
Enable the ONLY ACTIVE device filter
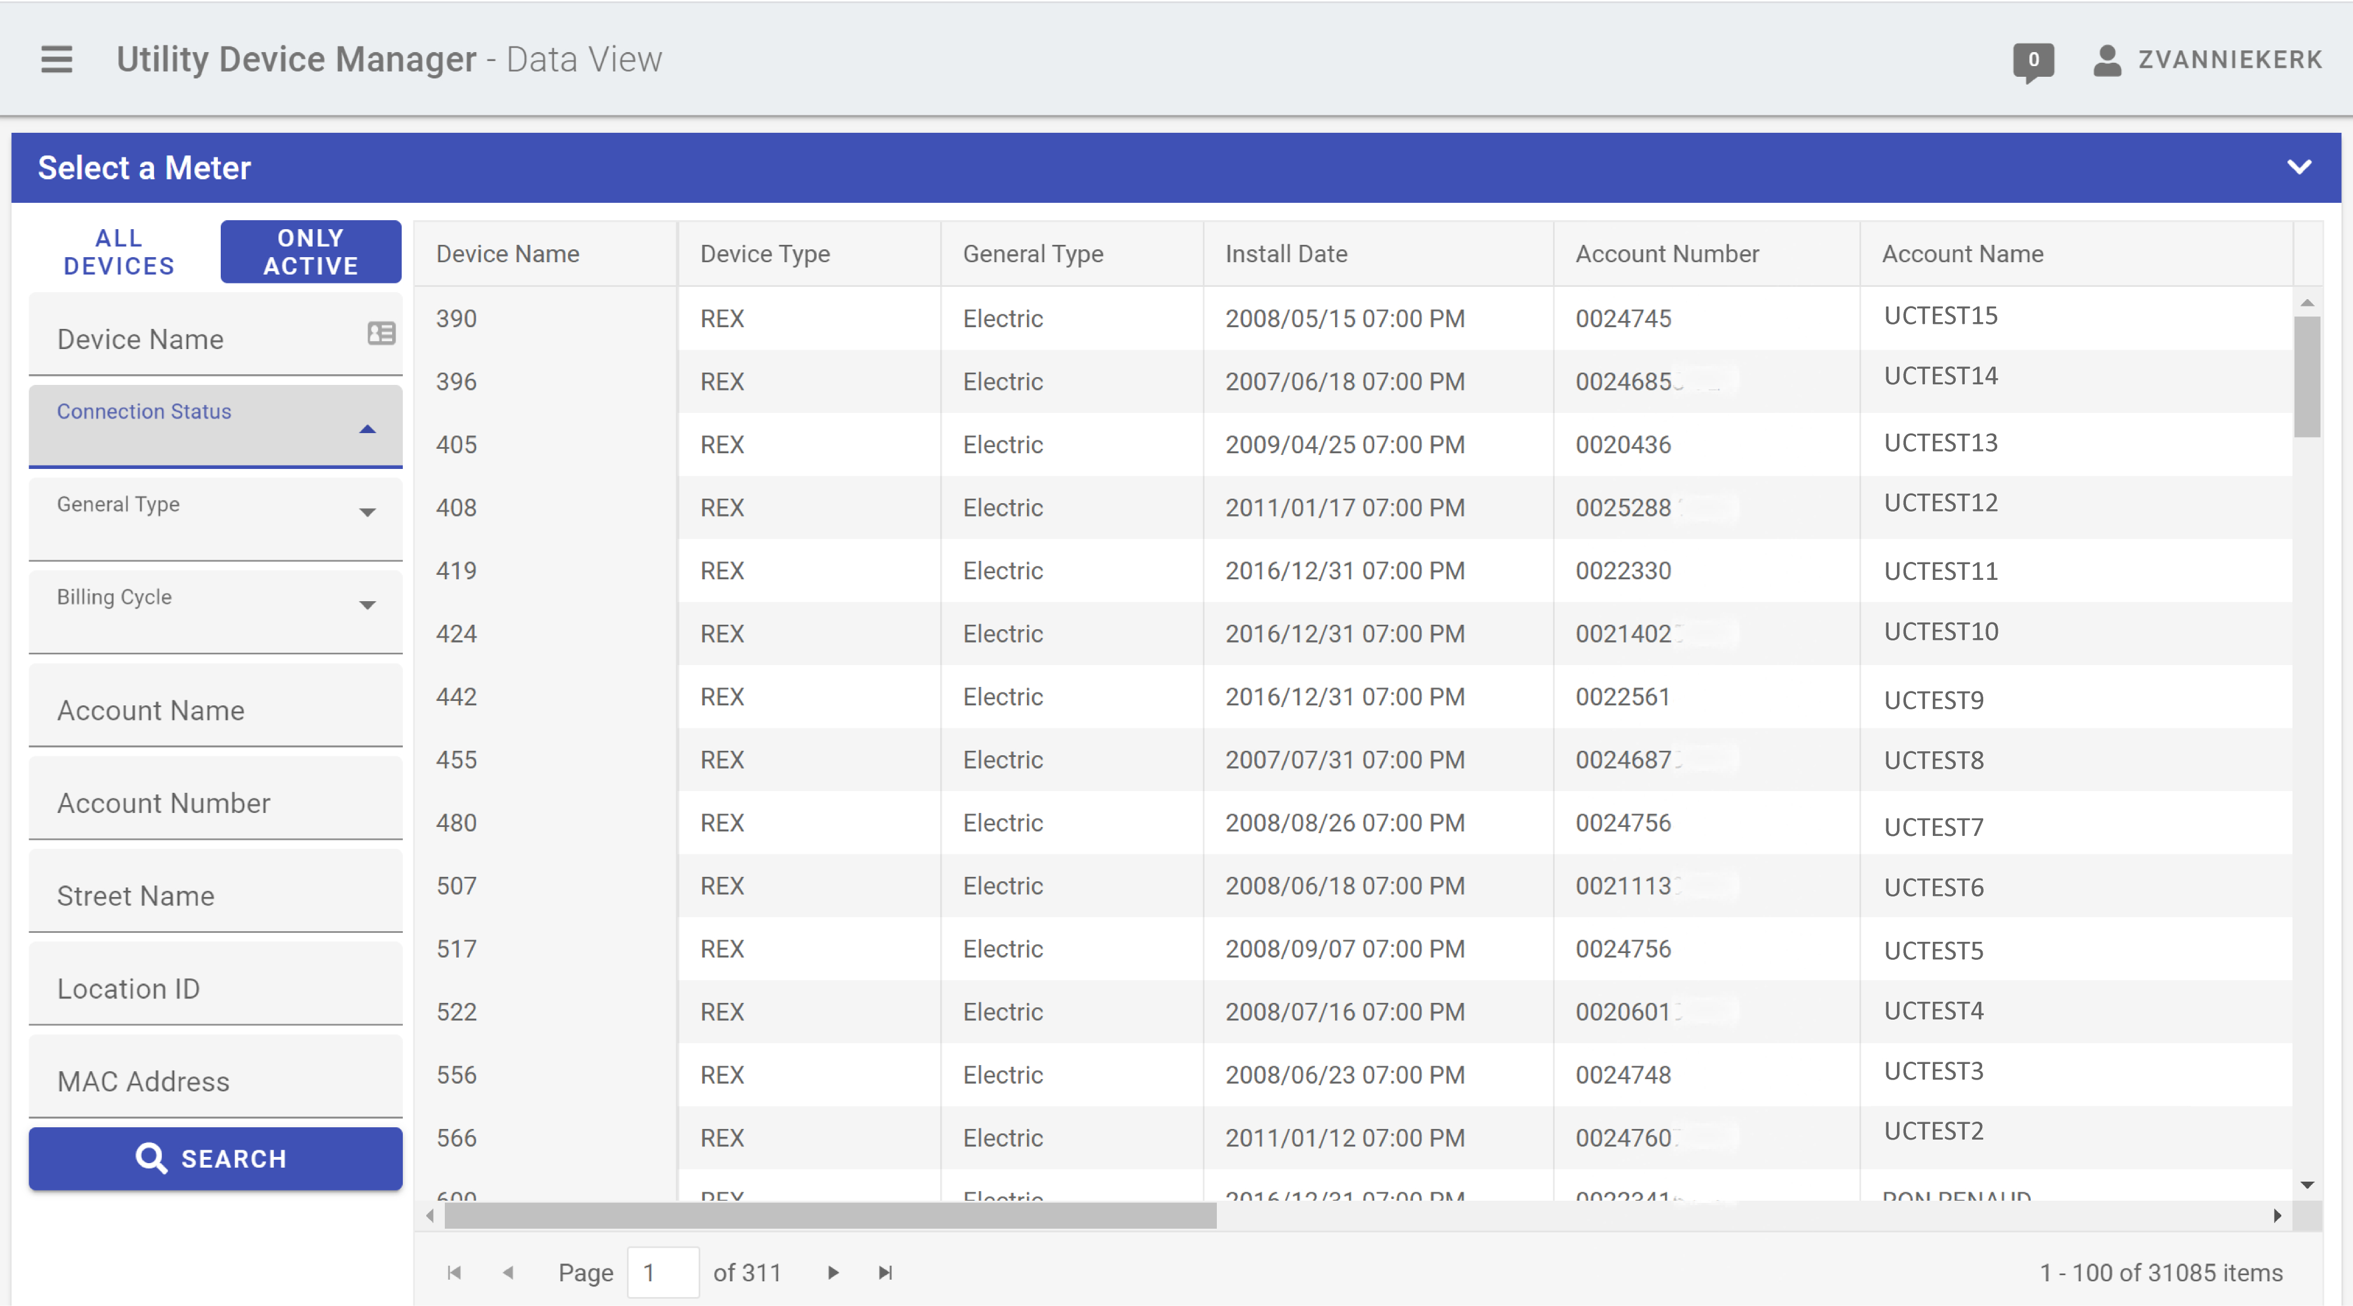[310, 252]
